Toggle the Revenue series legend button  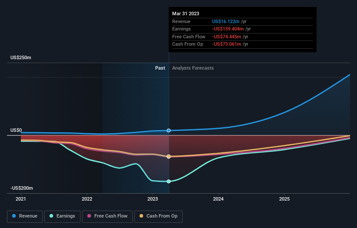25,216
